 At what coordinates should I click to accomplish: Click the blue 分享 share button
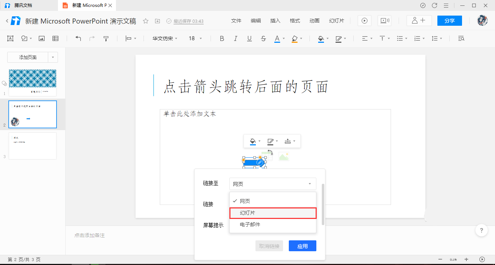tap(449, 21)
